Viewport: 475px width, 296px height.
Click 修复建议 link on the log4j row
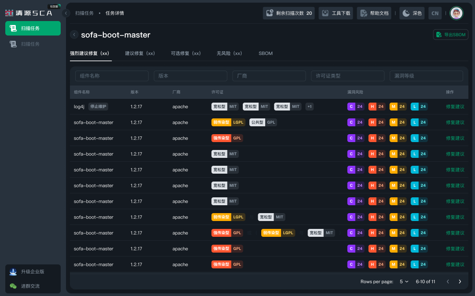(x=455, y=107)
